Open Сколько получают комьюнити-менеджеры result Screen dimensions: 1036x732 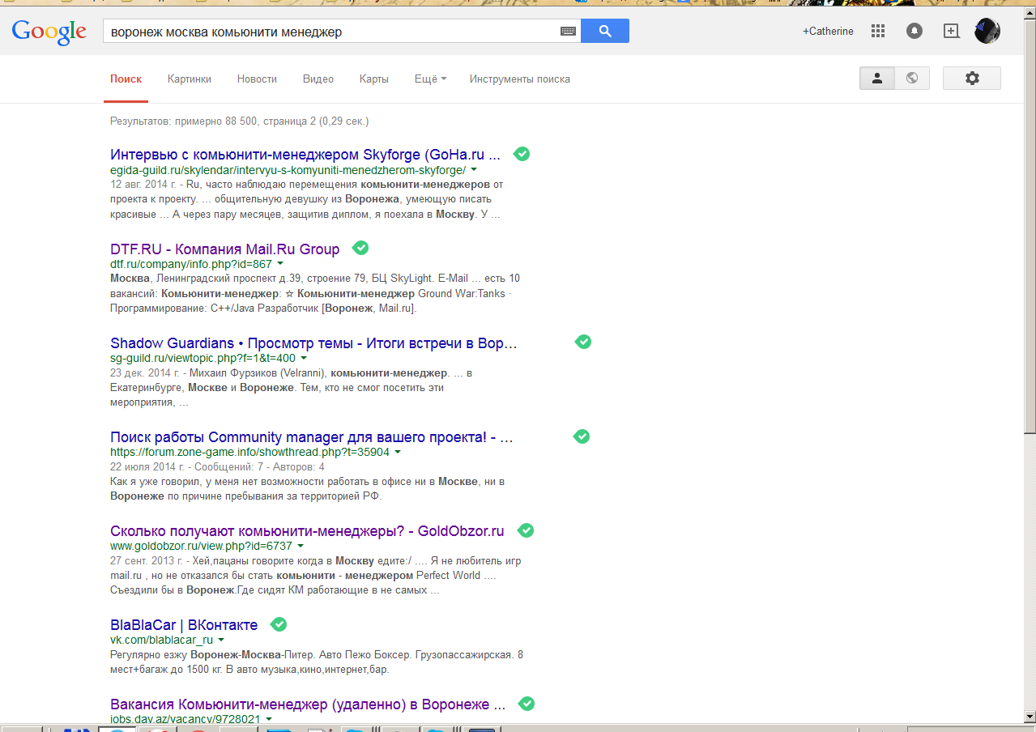pyautogui.click(x=307, y=531)
